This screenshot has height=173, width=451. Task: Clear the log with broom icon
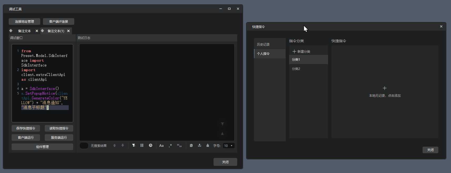[208, 145]
